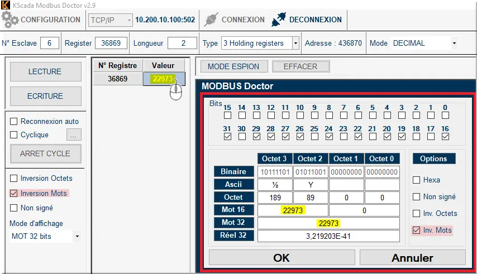The image size is (477, 274).
Task: Cancel the dialog with Annuler
Action: (413, 258)
